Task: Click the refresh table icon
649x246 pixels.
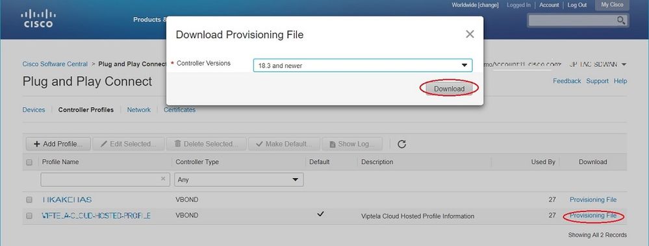Action: pyautogui.click(x=401, y=144)
